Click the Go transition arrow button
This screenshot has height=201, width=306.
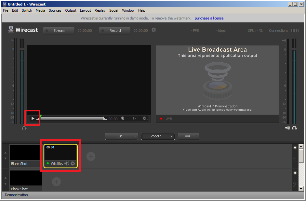pos(189,136)
